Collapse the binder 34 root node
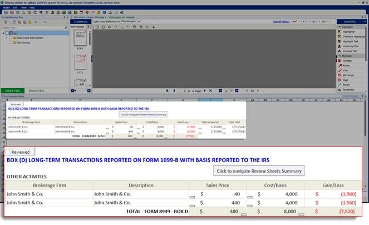The width and height of the screenshot is (369, 225). (x=3, y=33)
